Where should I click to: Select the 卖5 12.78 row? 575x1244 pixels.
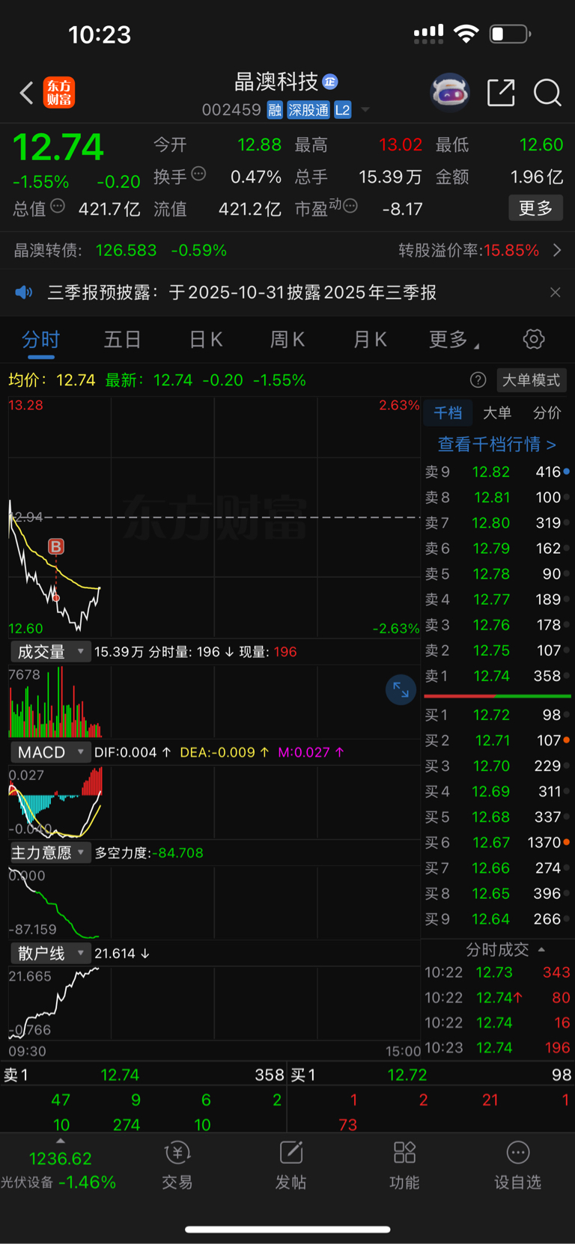pos(497,574)
